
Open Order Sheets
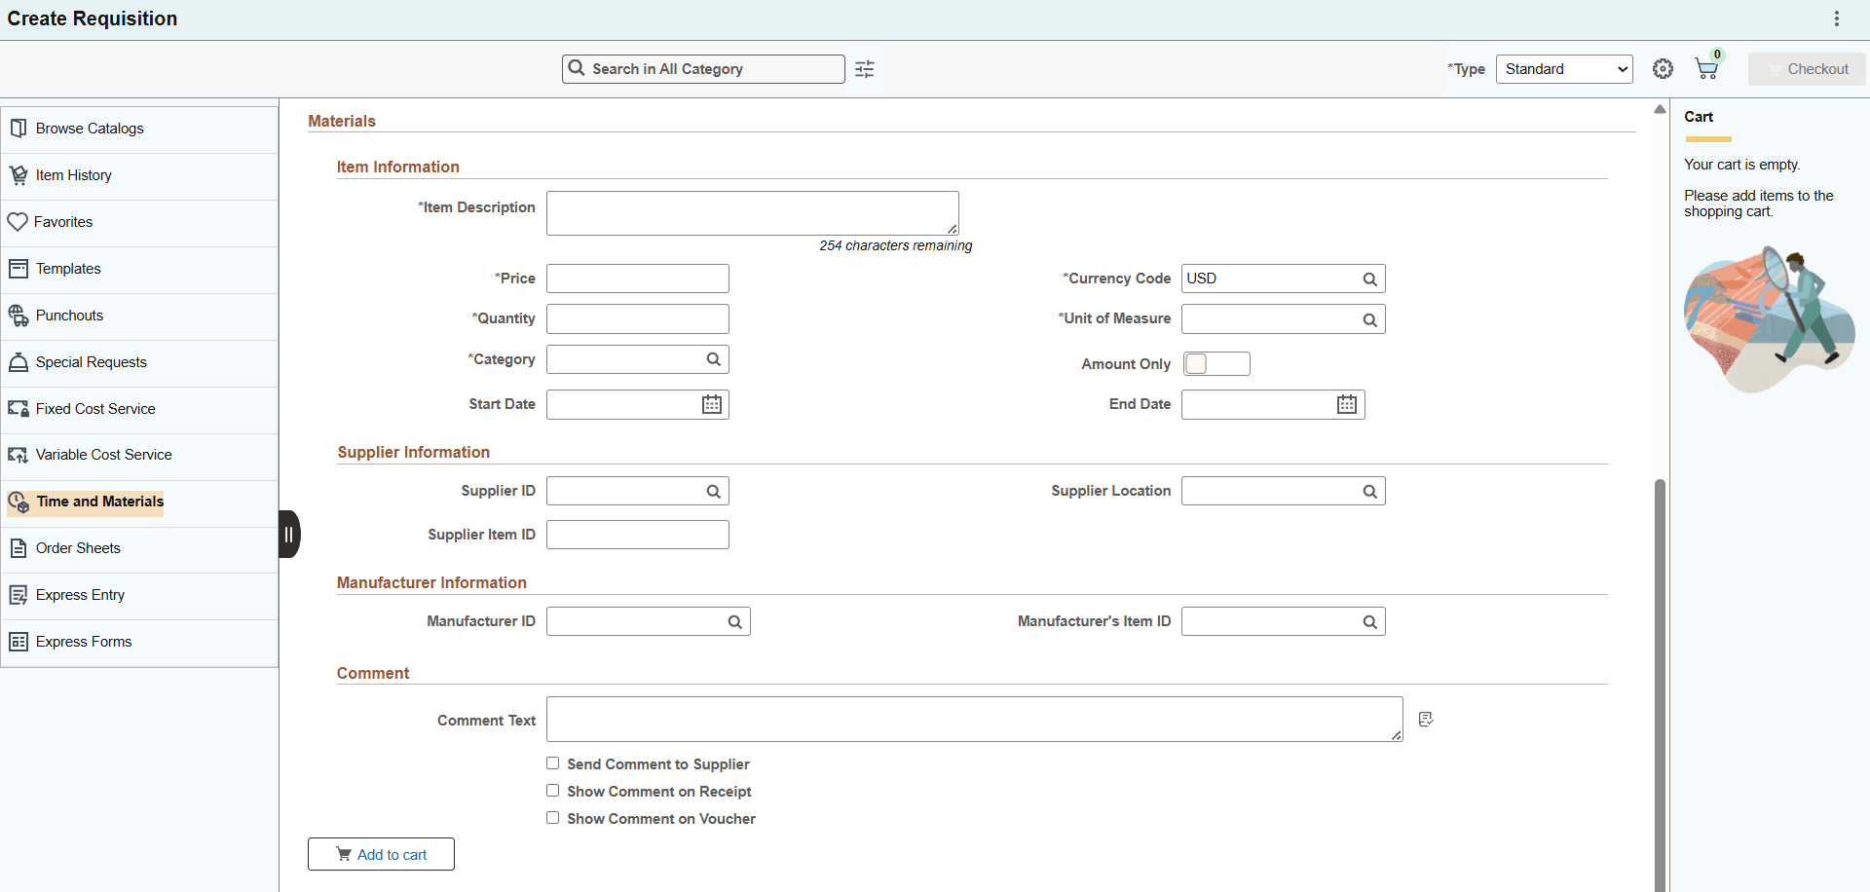pos(139,549)
